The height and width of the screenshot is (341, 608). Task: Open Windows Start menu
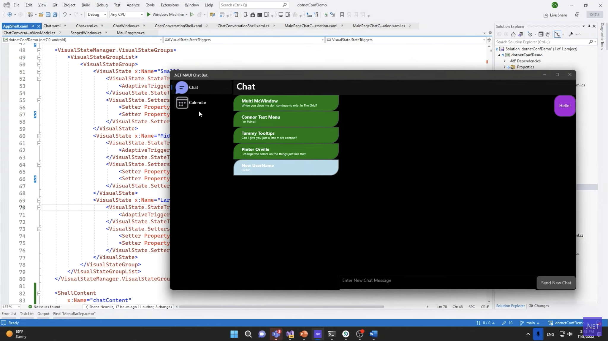[x=234, y=334]
